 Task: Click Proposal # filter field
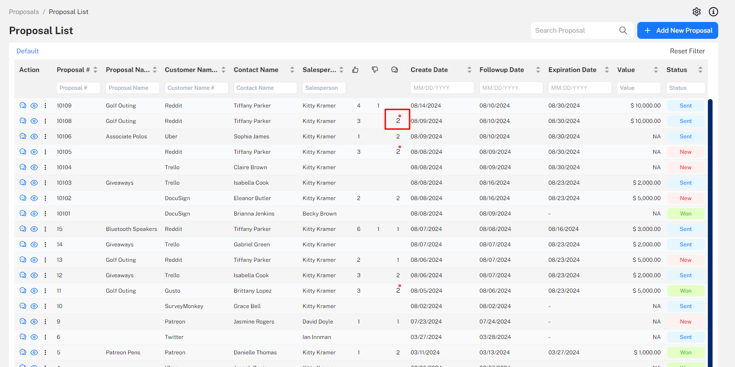[79, 88]
